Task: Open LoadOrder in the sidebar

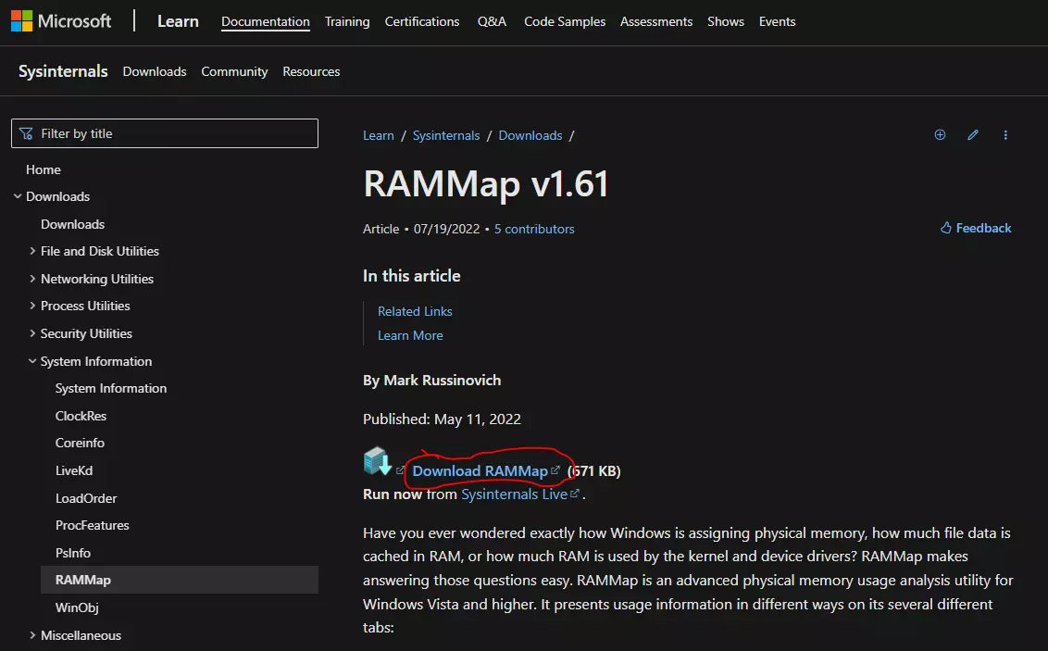Action: 86,498
